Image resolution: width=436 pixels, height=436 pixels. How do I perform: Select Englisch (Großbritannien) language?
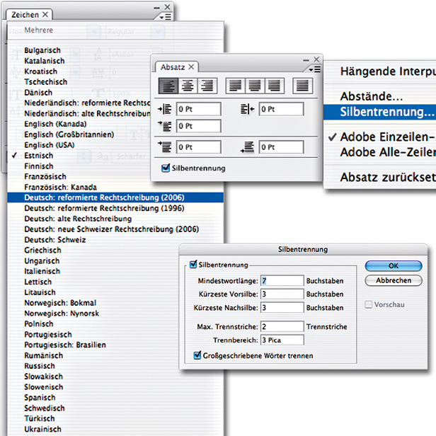[x=79, y=134]
